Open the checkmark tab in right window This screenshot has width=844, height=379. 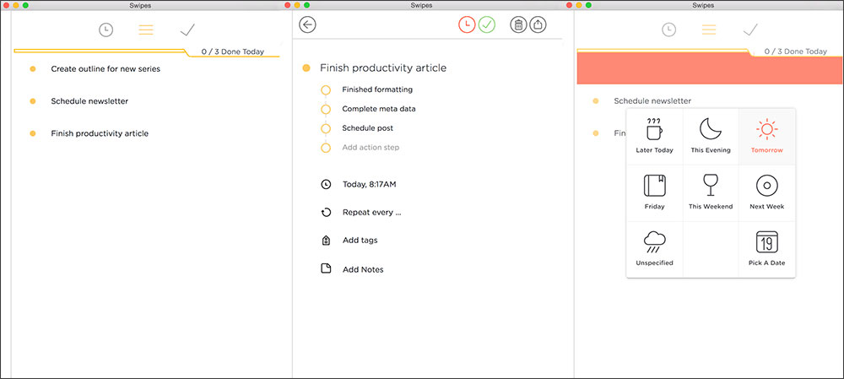[x=750, y=30]
